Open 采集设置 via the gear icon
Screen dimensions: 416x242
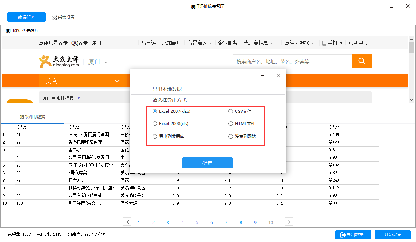[x=54, y=17]
